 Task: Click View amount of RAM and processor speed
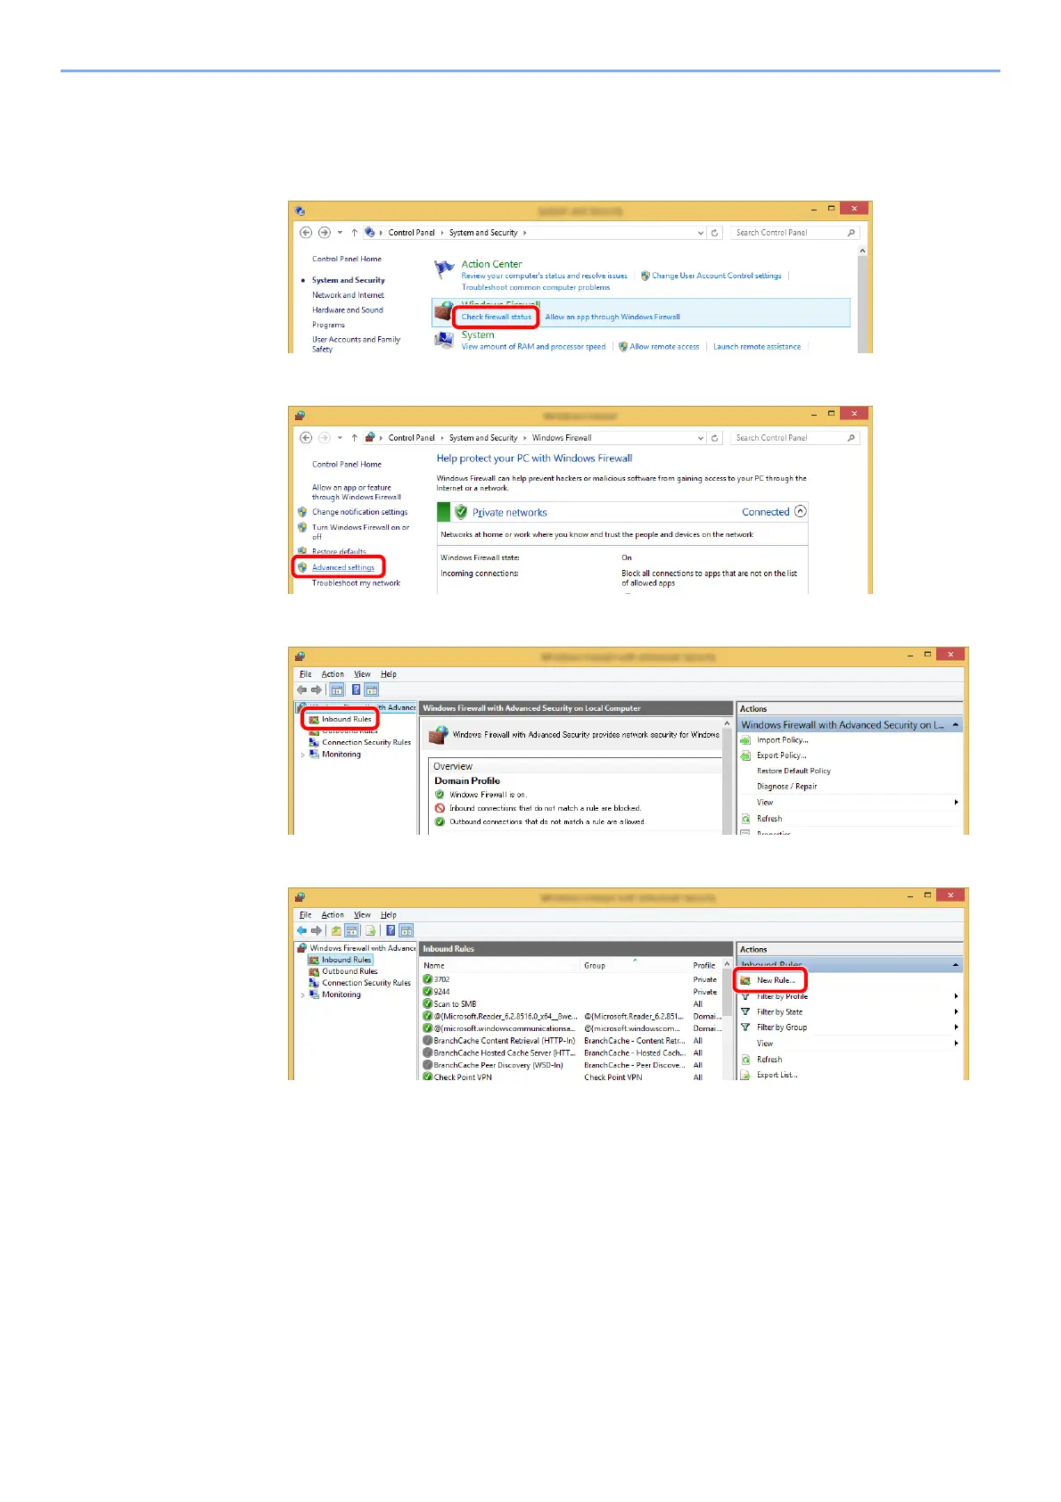(533, 347)
